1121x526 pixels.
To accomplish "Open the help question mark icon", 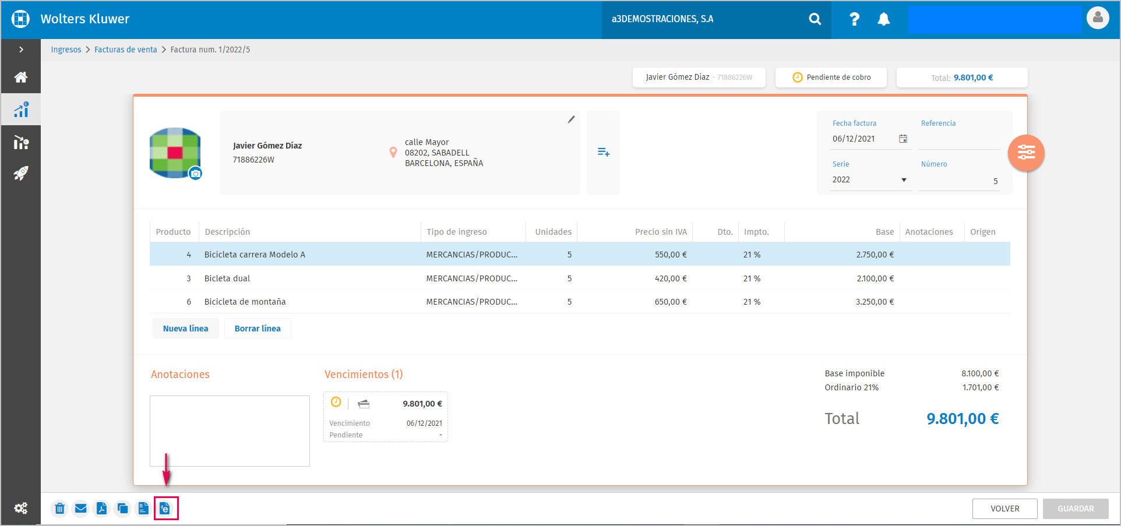I will pos(854,19).
